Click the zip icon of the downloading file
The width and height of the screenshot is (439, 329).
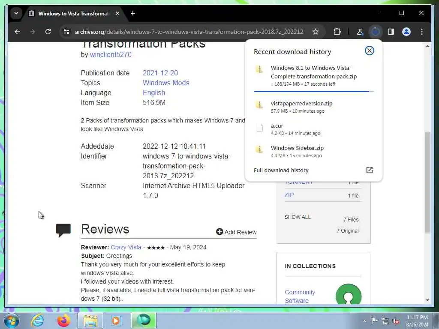pyautogui.click(x=259, y=69)
